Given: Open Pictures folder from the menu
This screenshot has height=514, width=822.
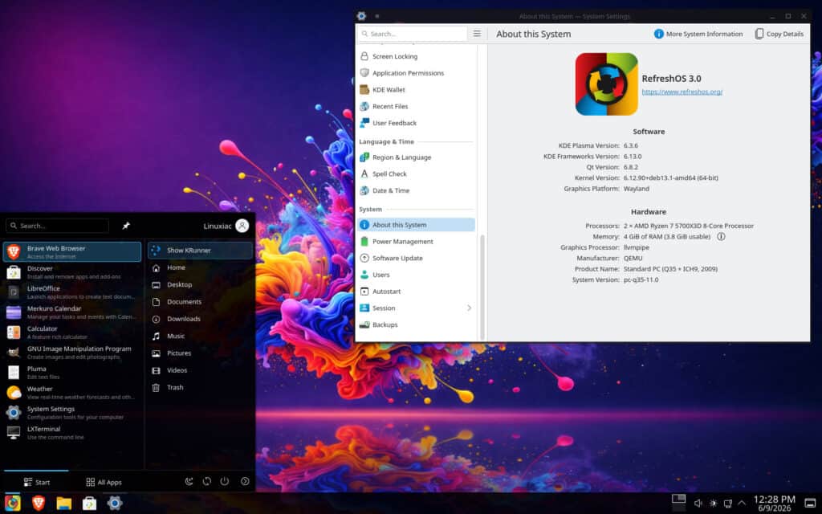Looking at the screenshot, I should (x=200, y=353).
